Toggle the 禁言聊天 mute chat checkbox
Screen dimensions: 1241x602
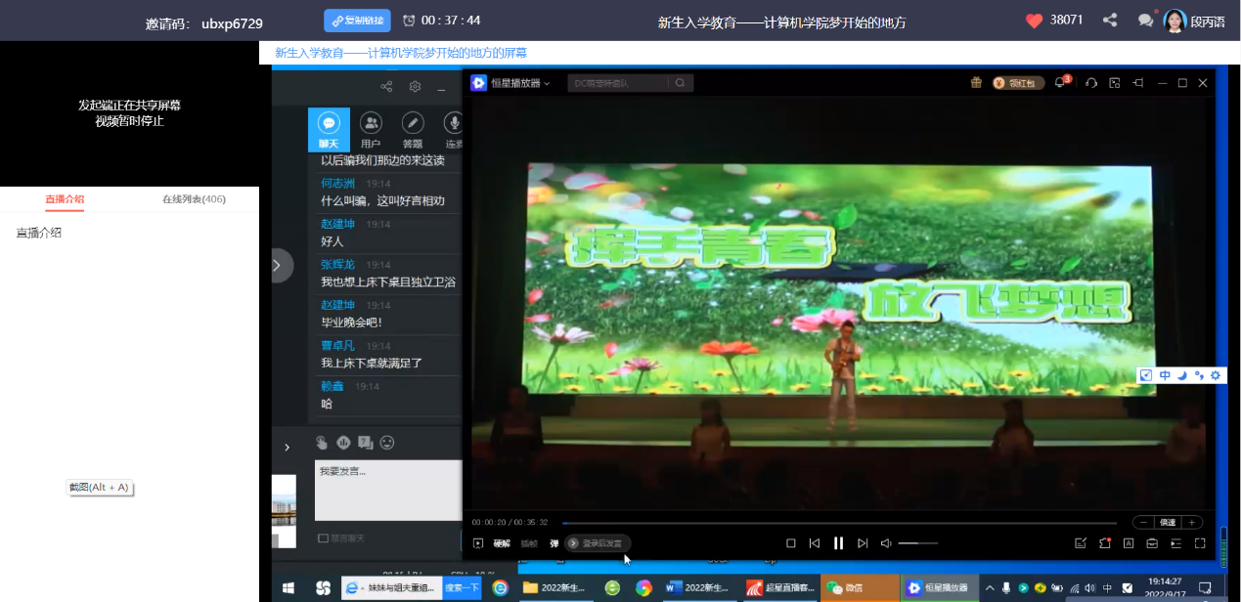click(324, 538)
